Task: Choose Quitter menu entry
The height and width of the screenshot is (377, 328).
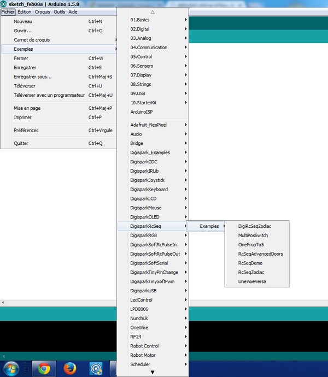Action: [x=59, y=143]
